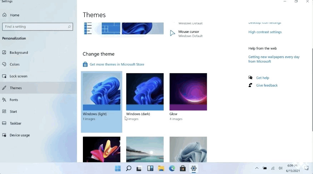Click the volume speaker tray icon
This screenshot has height=174, width=313.
(280, 168)
